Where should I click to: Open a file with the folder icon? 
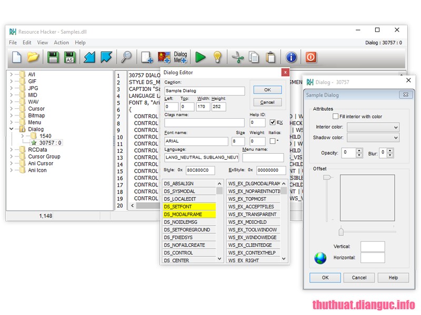(33, 57)
